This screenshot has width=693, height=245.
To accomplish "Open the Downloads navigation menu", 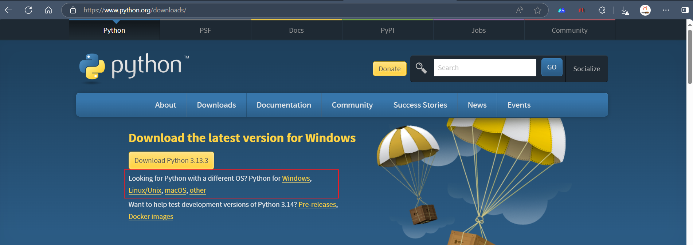I will coord(216,105).
